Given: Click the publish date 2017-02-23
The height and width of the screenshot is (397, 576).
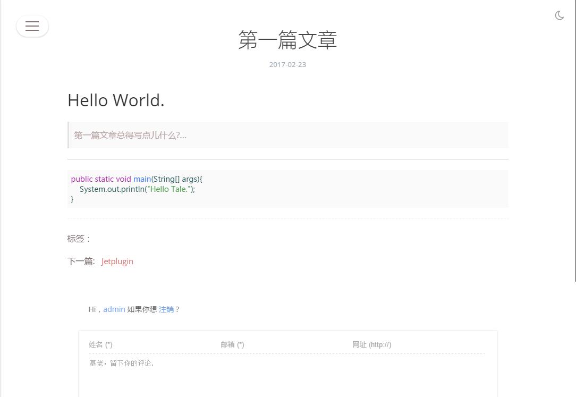Looking at the screenshot, I should click(x=287, y=64).
